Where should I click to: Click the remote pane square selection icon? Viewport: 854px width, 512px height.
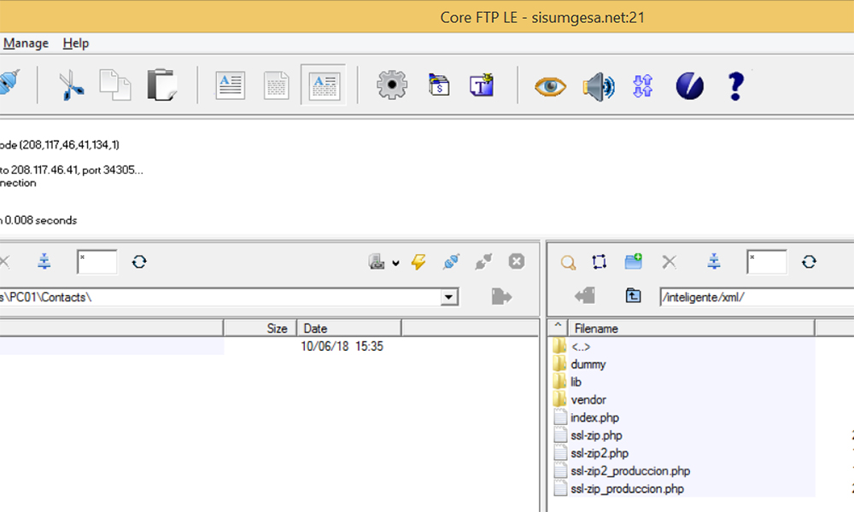pos(600,262)
